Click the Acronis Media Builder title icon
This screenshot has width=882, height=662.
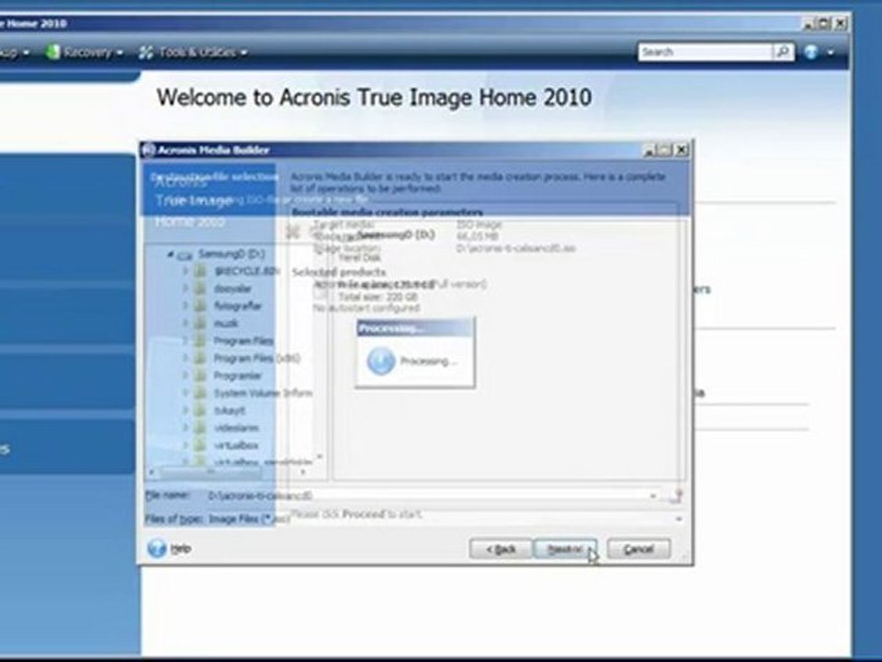point(149,150)
